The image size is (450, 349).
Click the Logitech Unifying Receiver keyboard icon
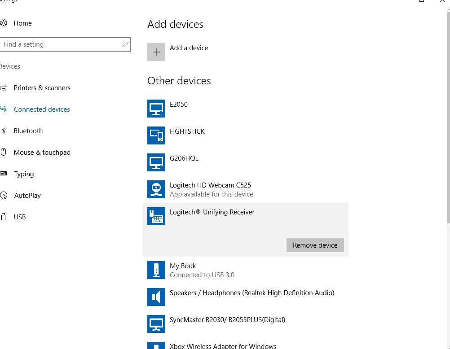pyautogui.click(x=156, y=216)
